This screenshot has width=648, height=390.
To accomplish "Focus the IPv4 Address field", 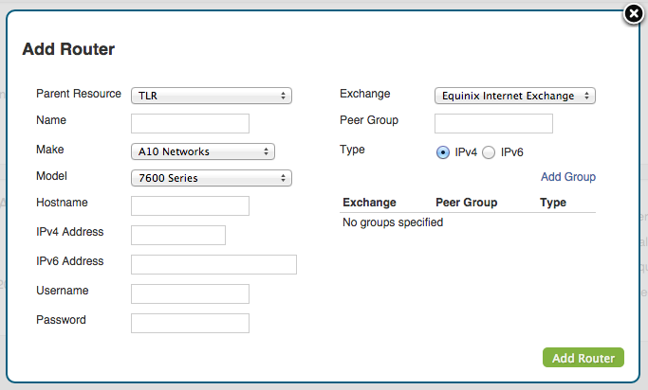I will point(178,235).
